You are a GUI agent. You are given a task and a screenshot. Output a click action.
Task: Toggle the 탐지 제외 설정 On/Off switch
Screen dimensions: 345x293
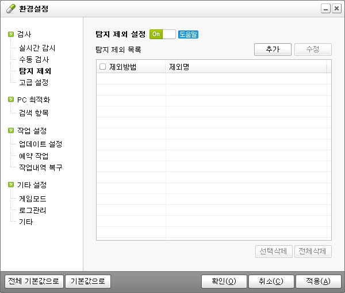click(x=162, y=35)
